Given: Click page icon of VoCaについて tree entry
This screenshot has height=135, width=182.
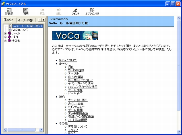Looking at the screenshot, I should point(10,30).
